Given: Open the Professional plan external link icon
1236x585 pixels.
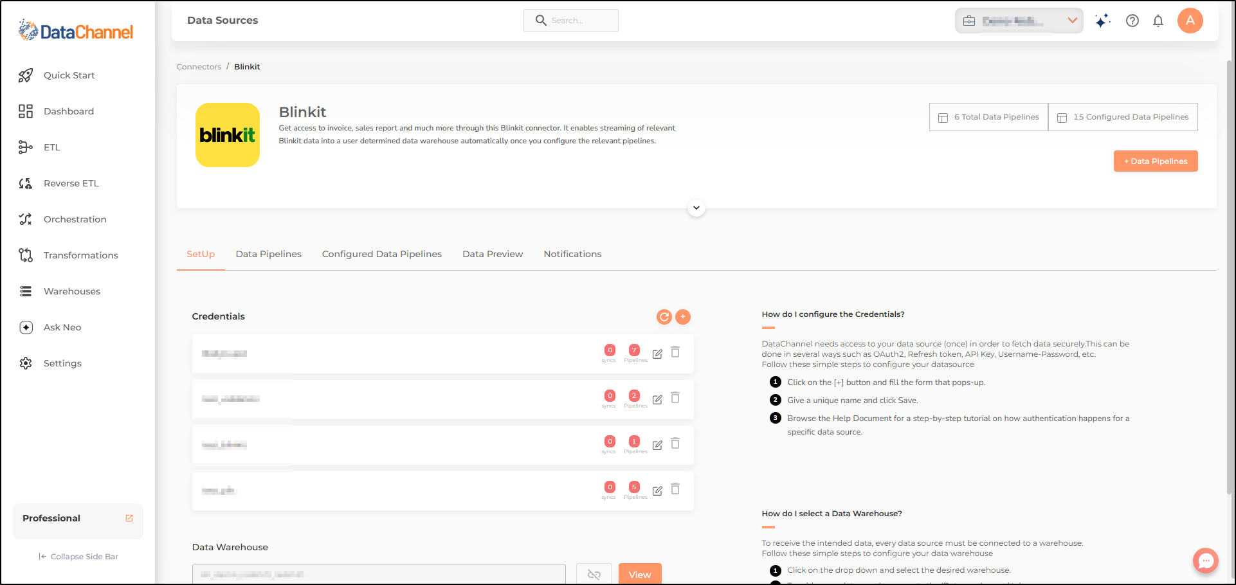Looking at the screenshot, I should [129, 518].
